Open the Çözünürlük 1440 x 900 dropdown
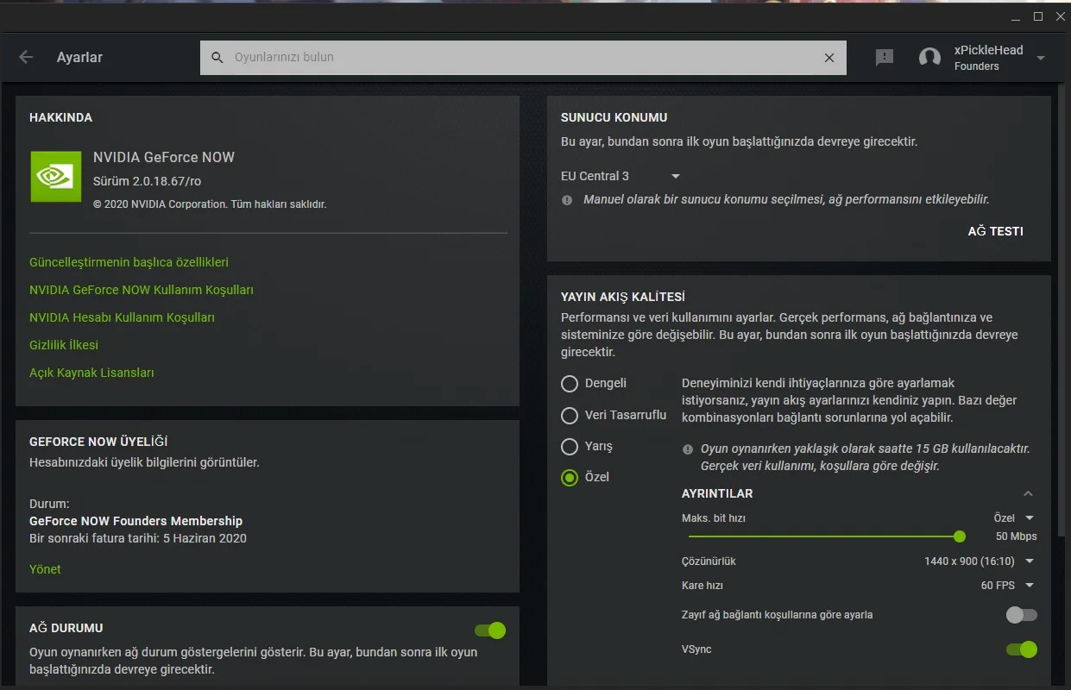Screen dimensions: 1071x690 [x=980, y=561]
